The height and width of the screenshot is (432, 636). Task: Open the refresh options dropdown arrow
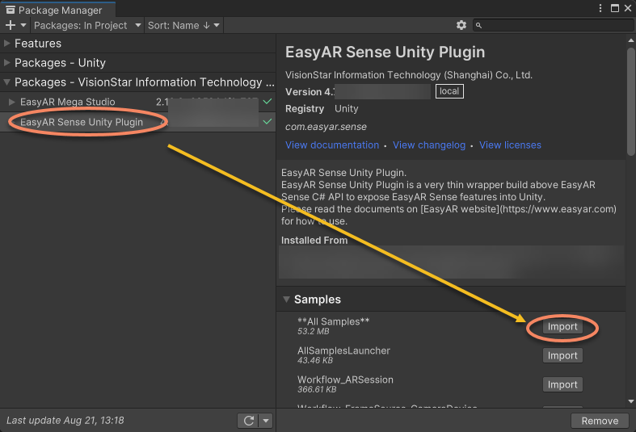tap(266, 421)
